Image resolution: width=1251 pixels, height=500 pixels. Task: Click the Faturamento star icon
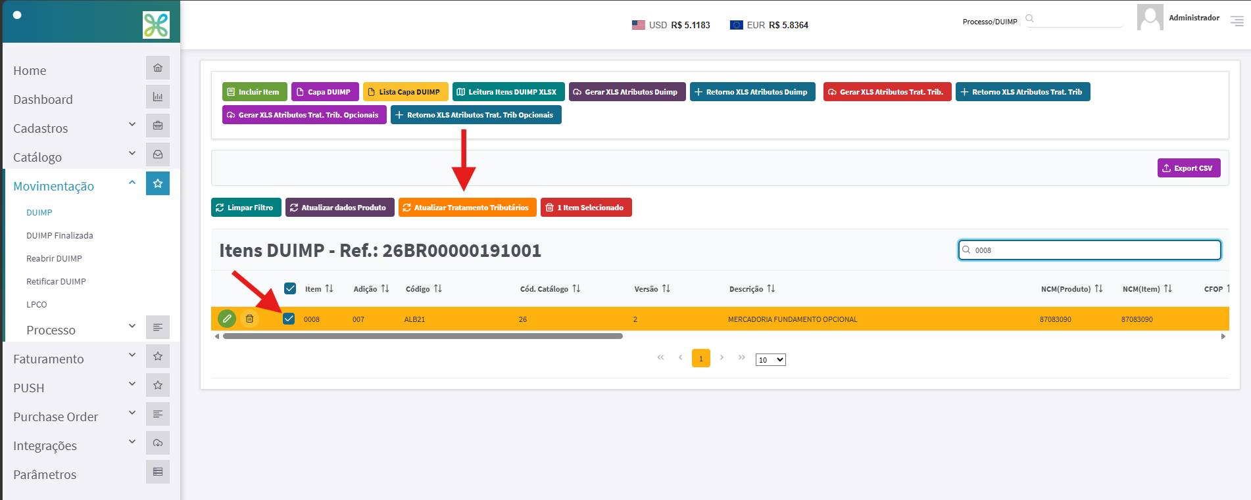tap(158, 356)
